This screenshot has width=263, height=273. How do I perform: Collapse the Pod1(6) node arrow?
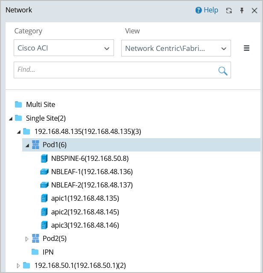pos(27,145)
